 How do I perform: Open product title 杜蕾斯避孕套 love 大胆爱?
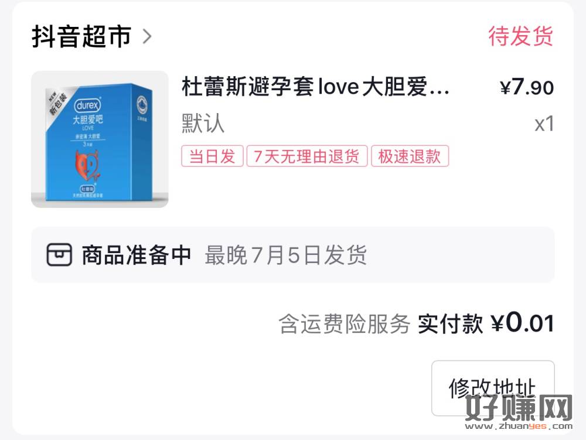pos(315,87)
